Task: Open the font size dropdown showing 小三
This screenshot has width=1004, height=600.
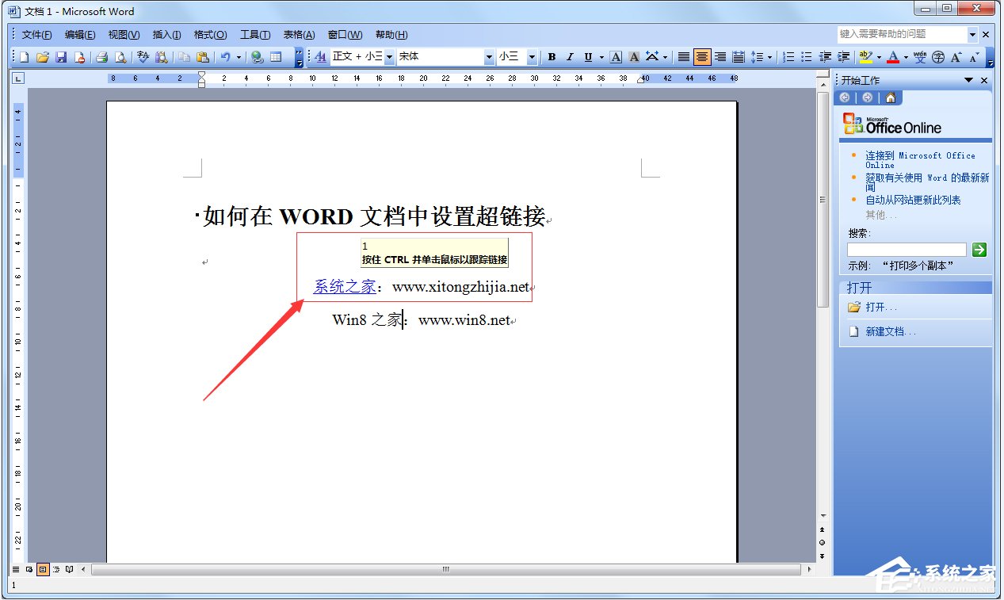Action: coord(533,56)
